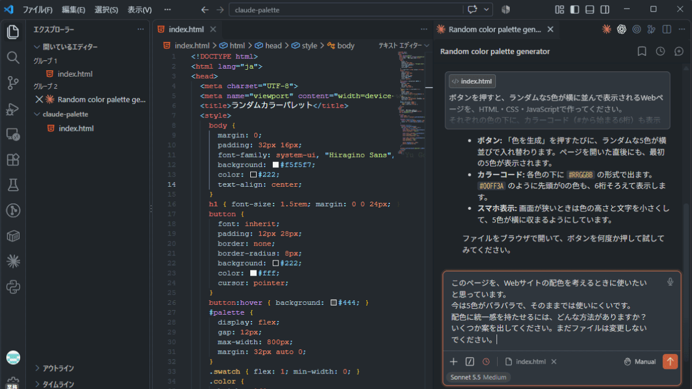Image resolution: width=692 pixels, height=389 pixels.
Task: Open the Claude starburst view in the activity bar
Action: click(x=13, y=262)
